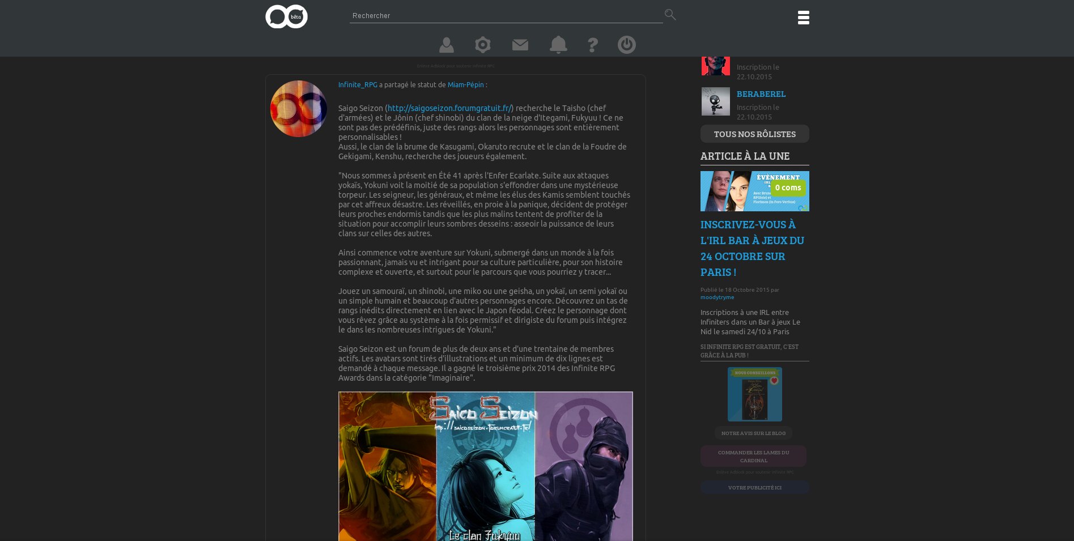Viewport: 1074px width, 541px height.
Task: Open the featured event article banner
Action: click(x=755, y=191)
